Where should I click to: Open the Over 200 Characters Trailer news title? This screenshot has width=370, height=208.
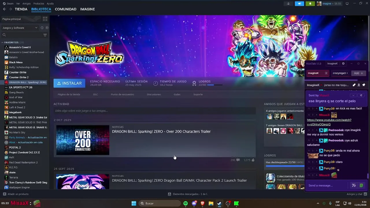click(161, 131)
